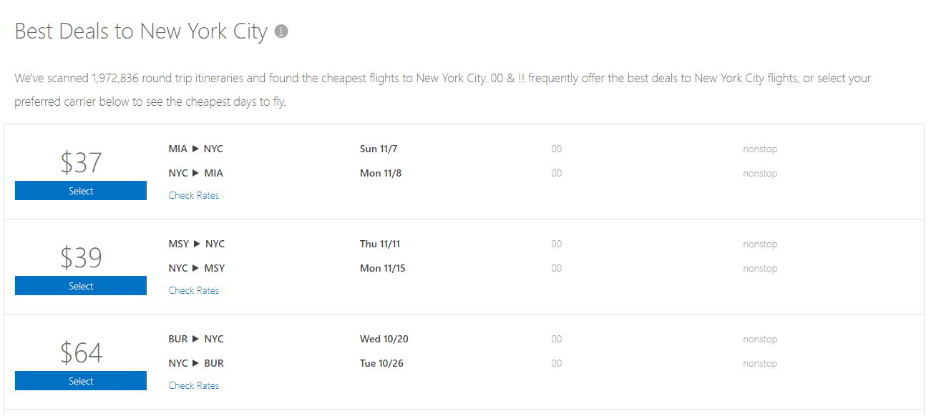Click the $37 price label
The width and height of the screenshot is (931, 416).
(x=80, y=162)
